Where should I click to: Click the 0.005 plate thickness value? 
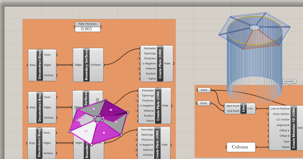coord(87,29)
